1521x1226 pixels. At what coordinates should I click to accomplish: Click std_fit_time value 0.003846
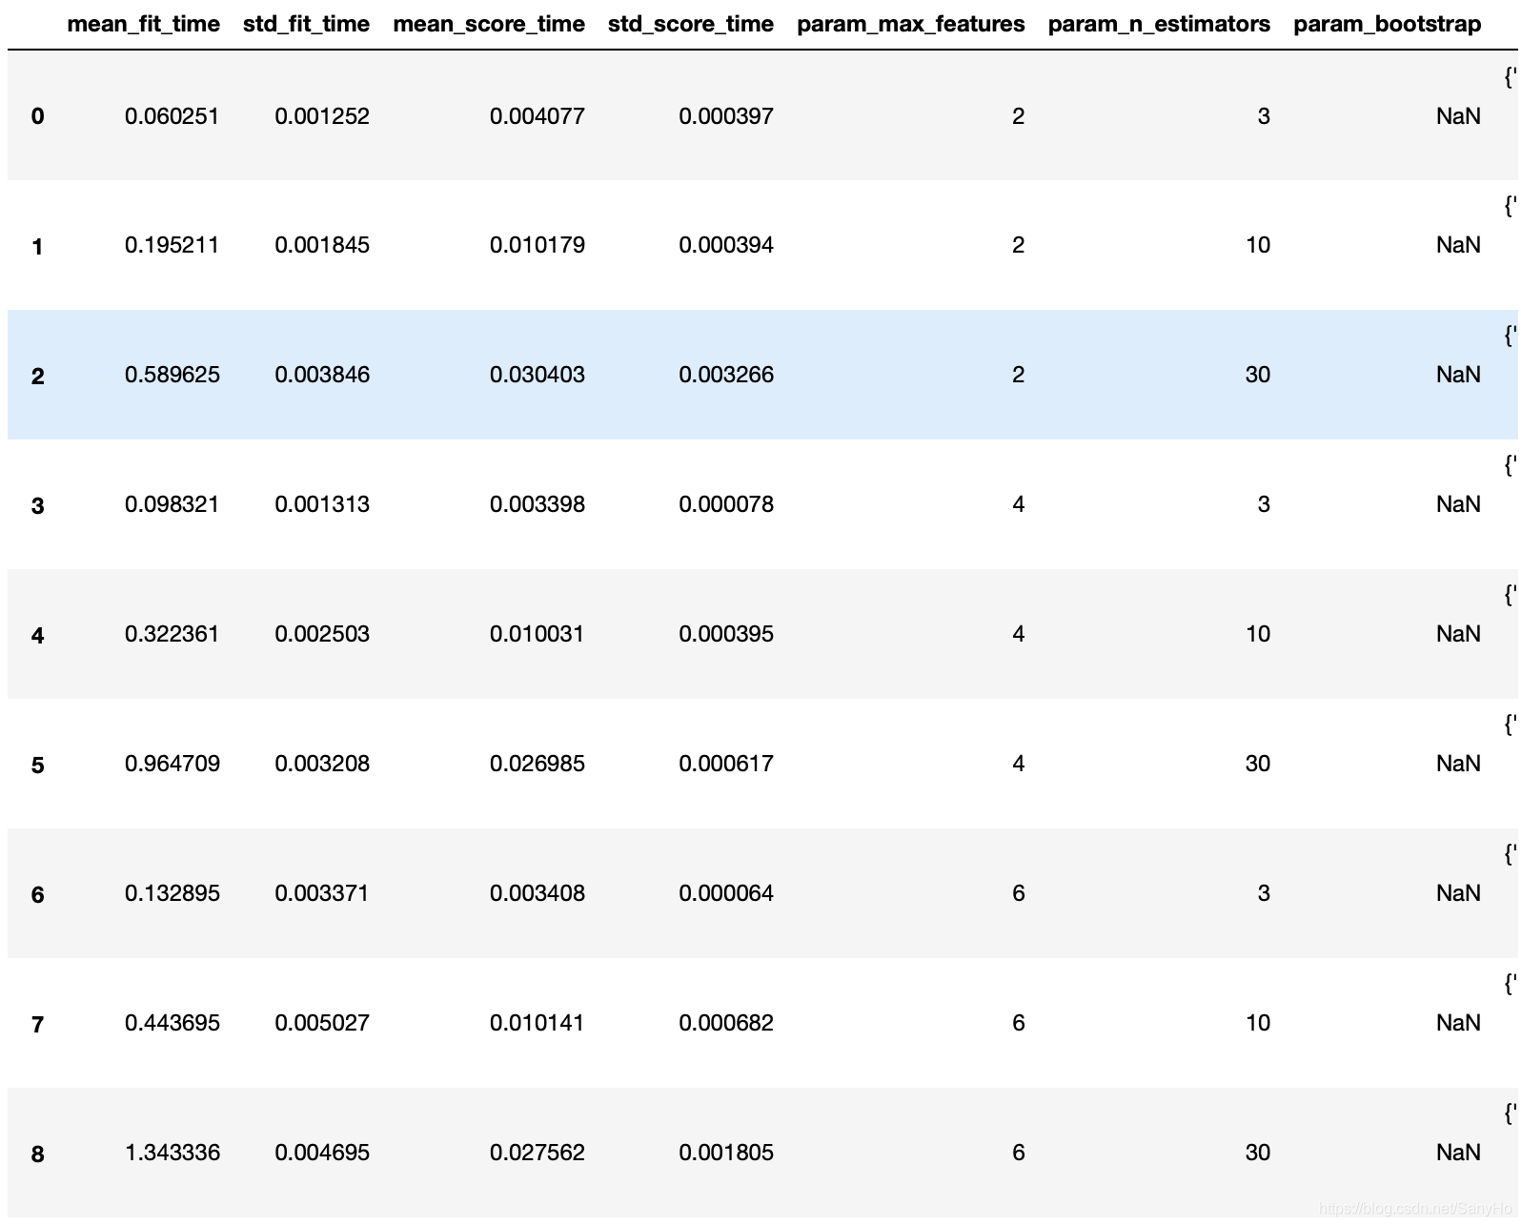point(322,375)
